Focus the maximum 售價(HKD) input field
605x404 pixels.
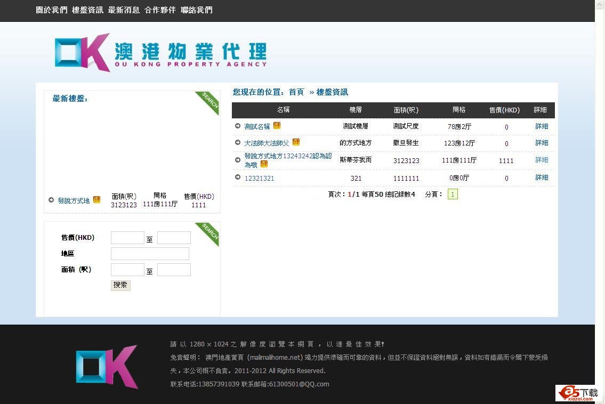pyautogui.click(x=174, y=238)
